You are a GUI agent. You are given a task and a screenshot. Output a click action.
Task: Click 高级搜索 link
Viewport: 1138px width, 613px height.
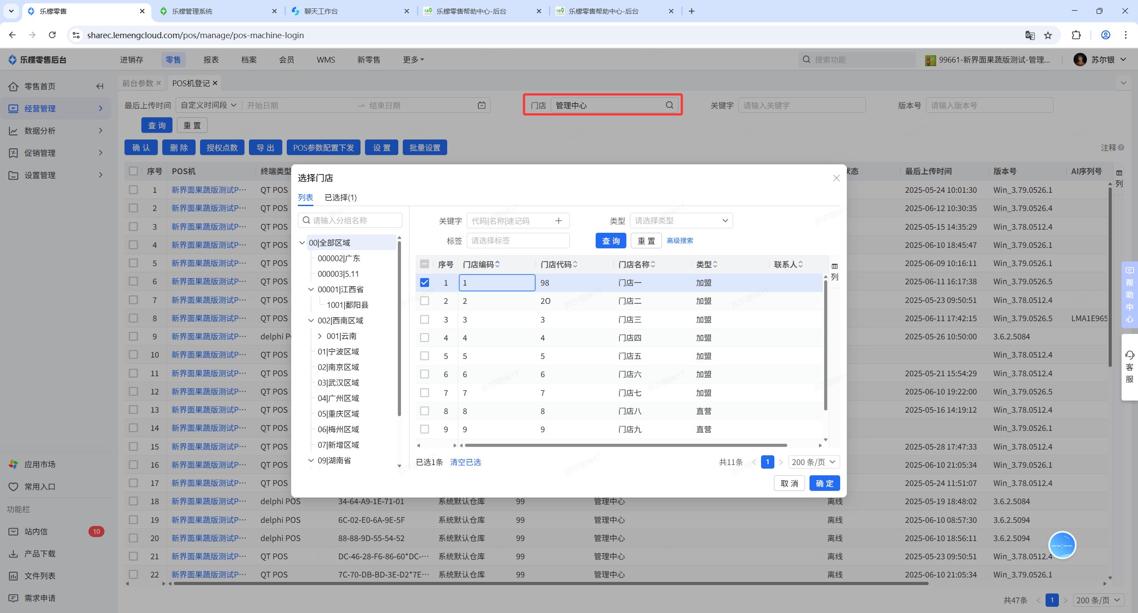680,241
